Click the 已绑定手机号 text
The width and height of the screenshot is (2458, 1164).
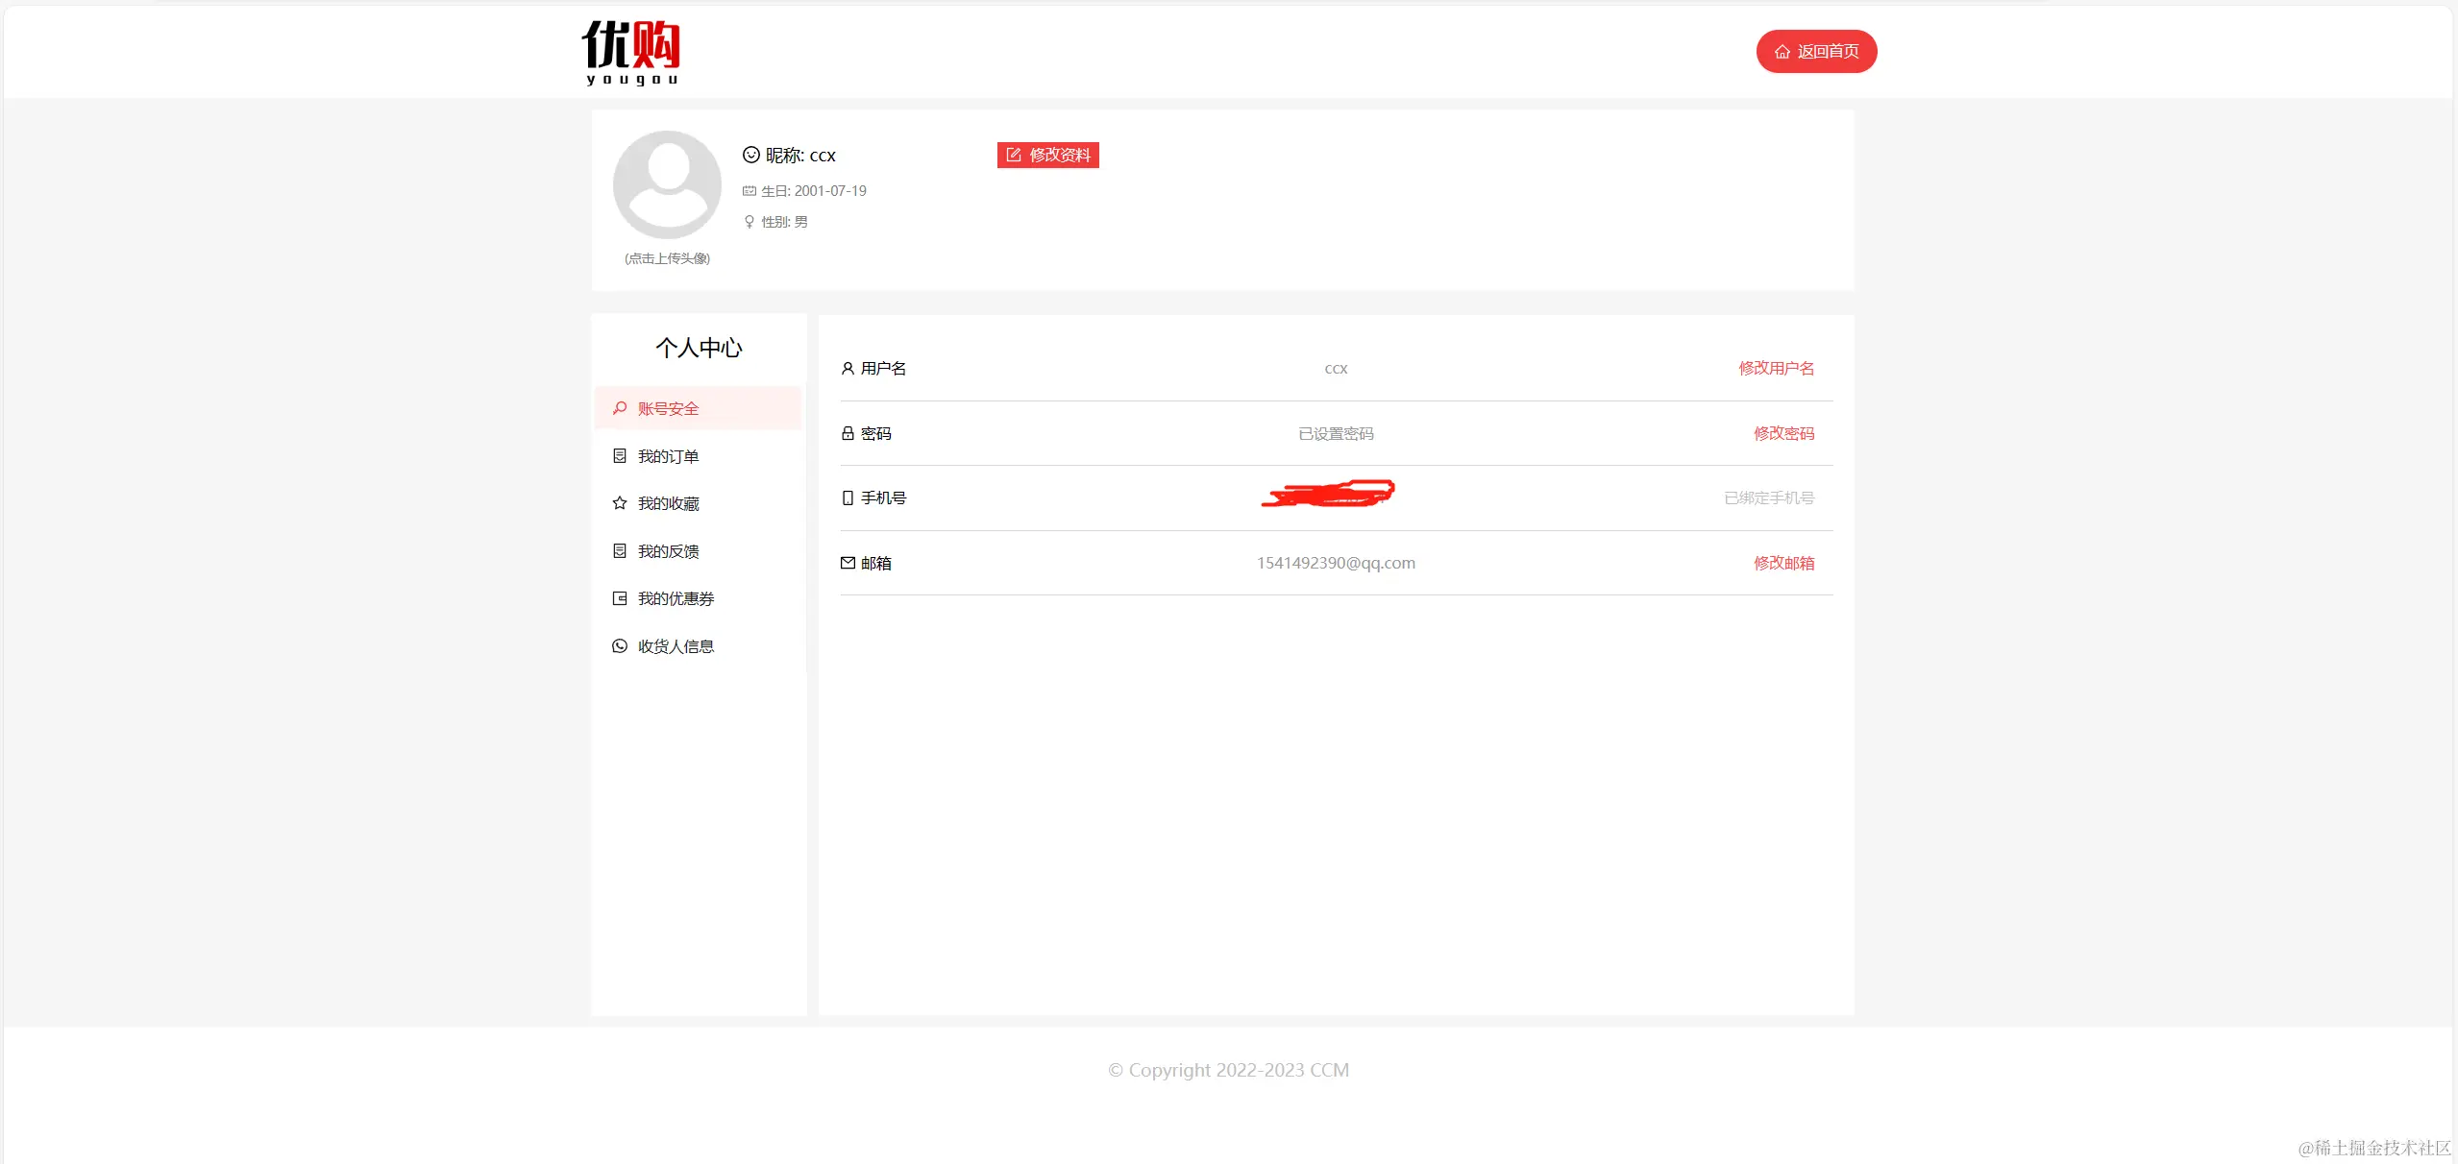(x=1768, y=497)
